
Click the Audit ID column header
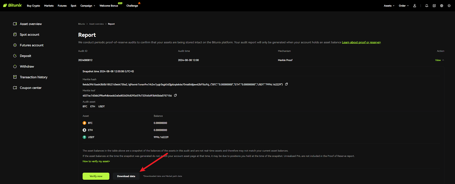pos(83,51)
